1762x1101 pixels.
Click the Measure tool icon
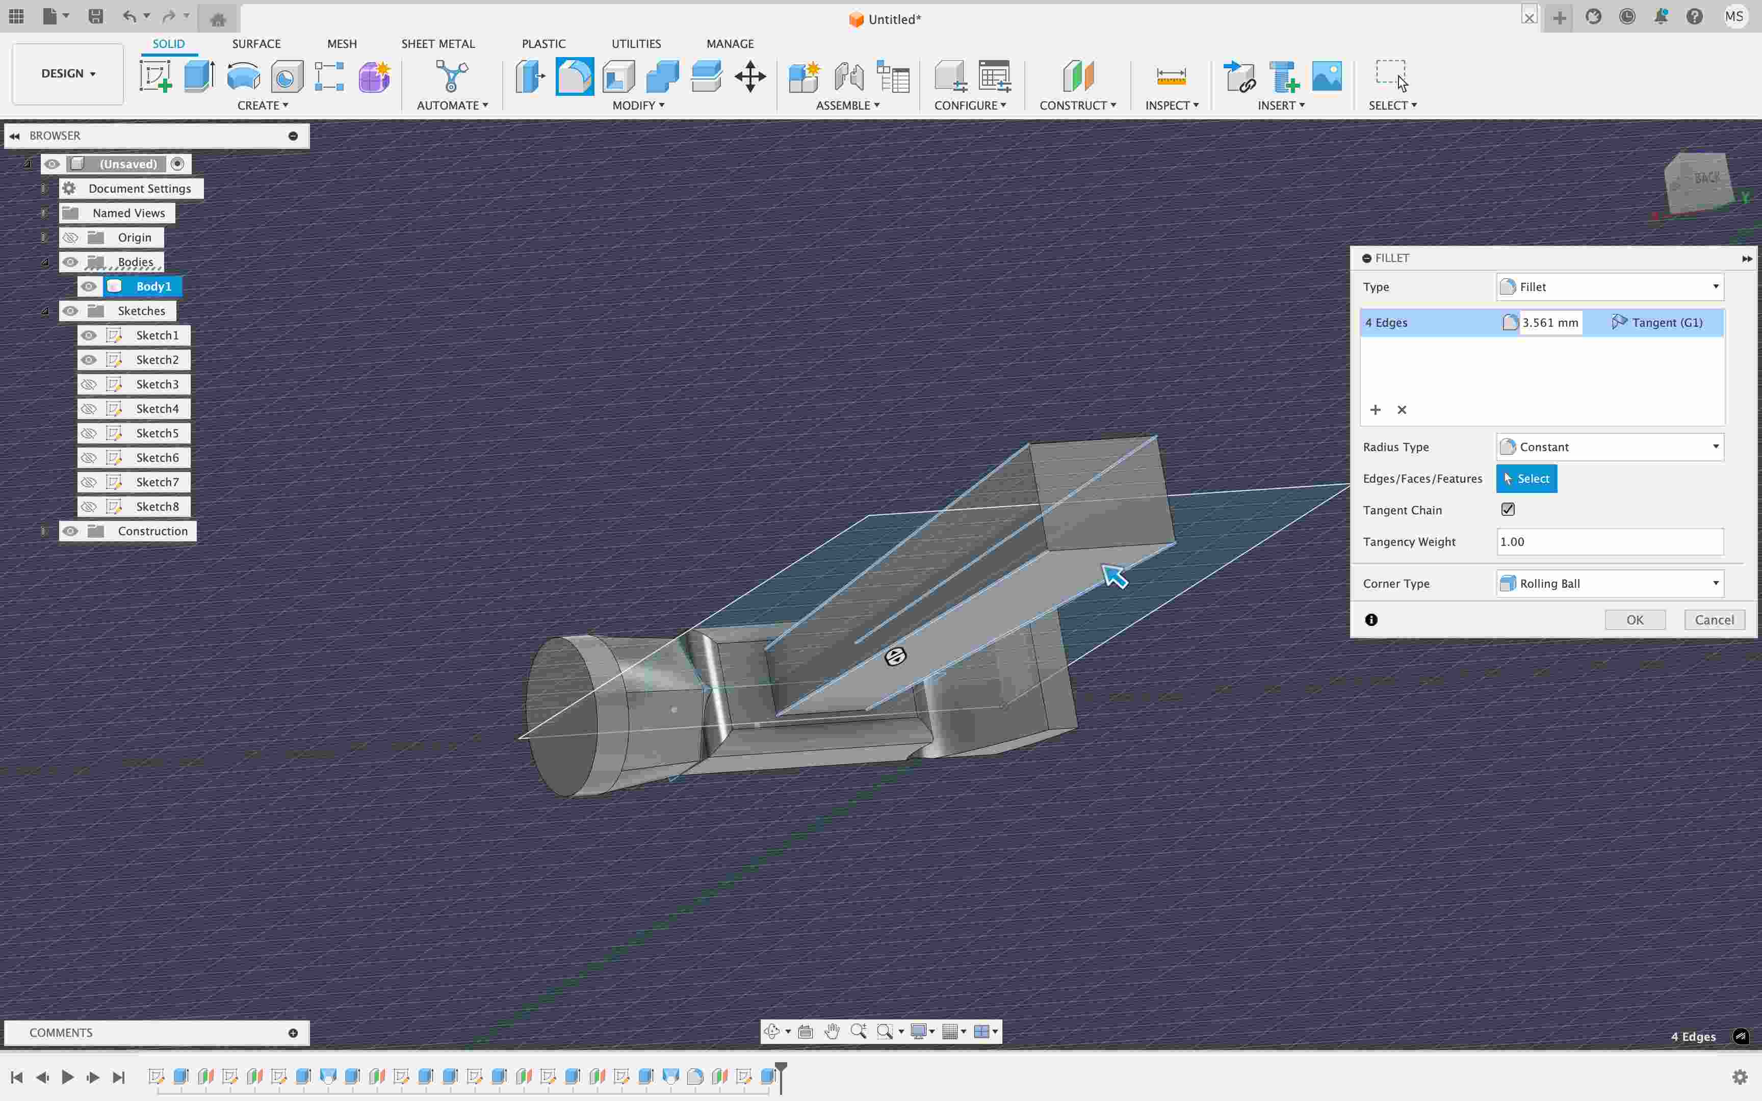1172,76
